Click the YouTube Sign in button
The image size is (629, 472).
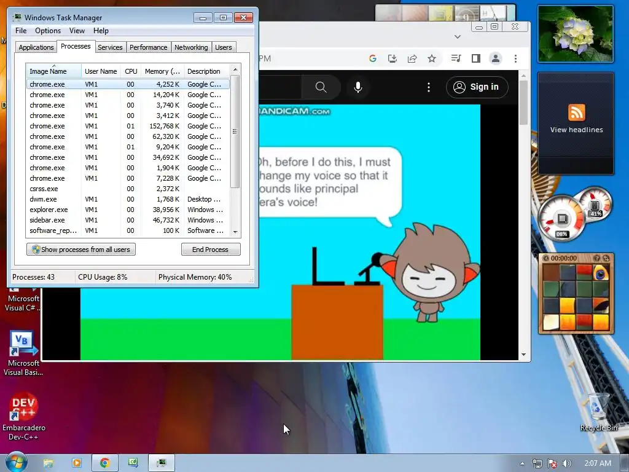477,87
